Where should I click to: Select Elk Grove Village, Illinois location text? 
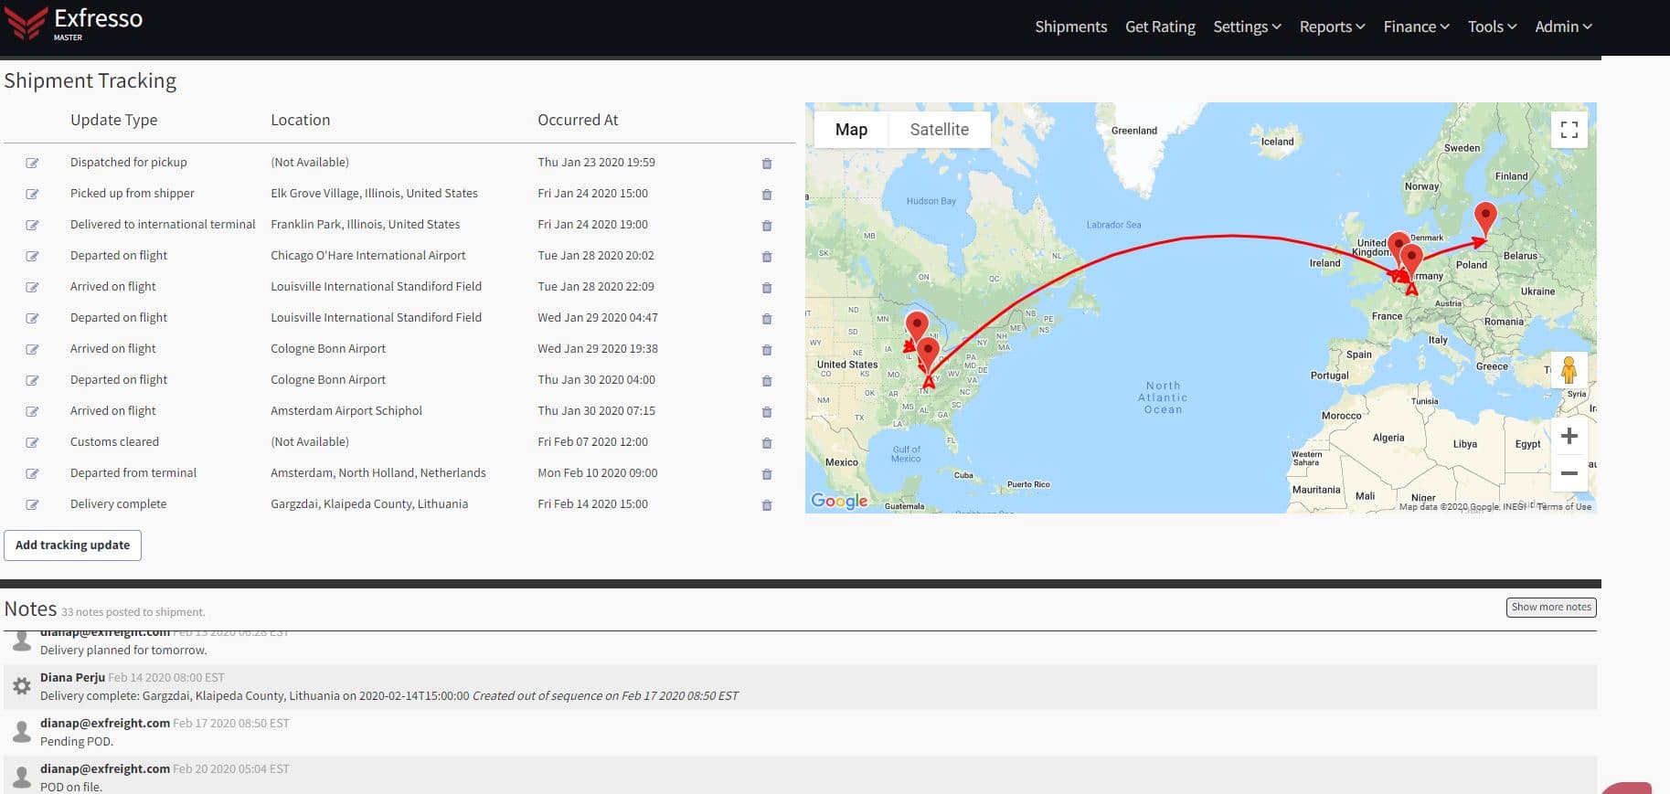tap(374, 194)
